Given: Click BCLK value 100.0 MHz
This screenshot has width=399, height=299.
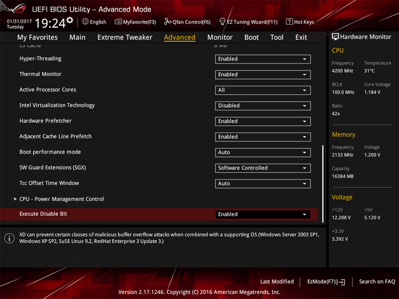Looking at the screenshot, I should tap(343, 92).
